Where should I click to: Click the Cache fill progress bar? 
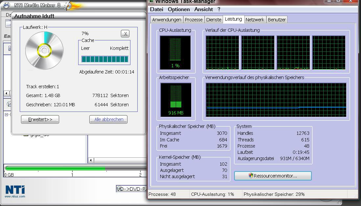click(105, 59)
